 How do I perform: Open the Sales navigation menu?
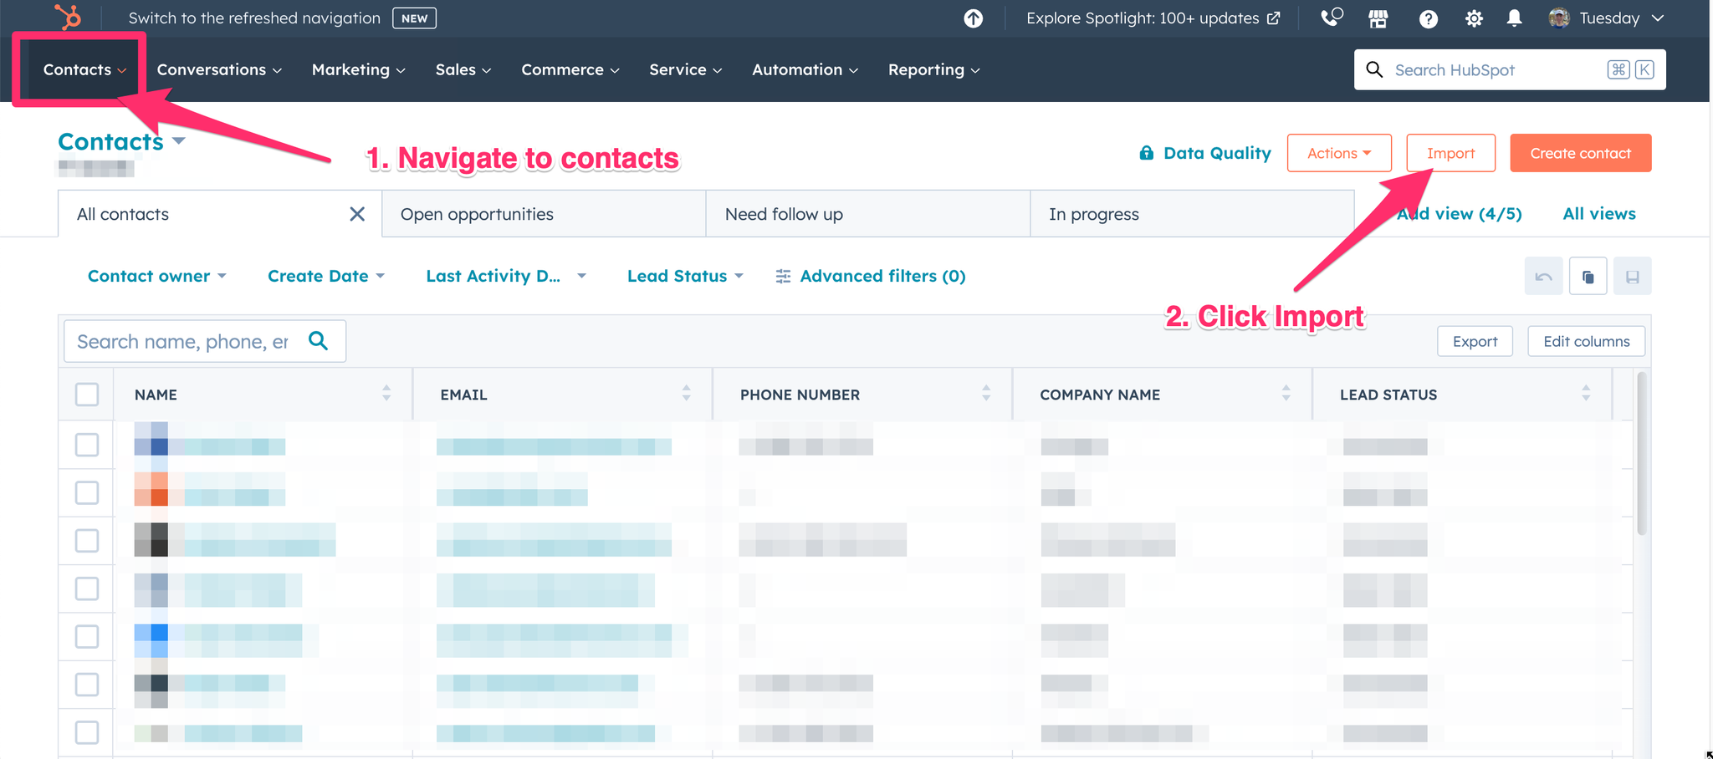[463, 69]
